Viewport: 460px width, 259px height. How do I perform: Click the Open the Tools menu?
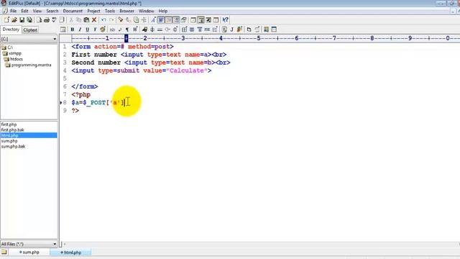[x=110, y=11]
